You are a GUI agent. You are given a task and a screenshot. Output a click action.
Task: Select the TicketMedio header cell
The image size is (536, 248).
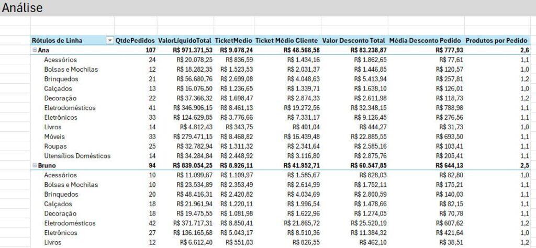point(234,40)
